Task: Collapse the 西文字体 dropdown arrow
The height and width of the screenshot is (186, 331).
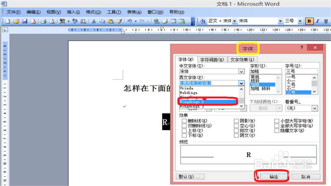Action: [x=242, y=83]
